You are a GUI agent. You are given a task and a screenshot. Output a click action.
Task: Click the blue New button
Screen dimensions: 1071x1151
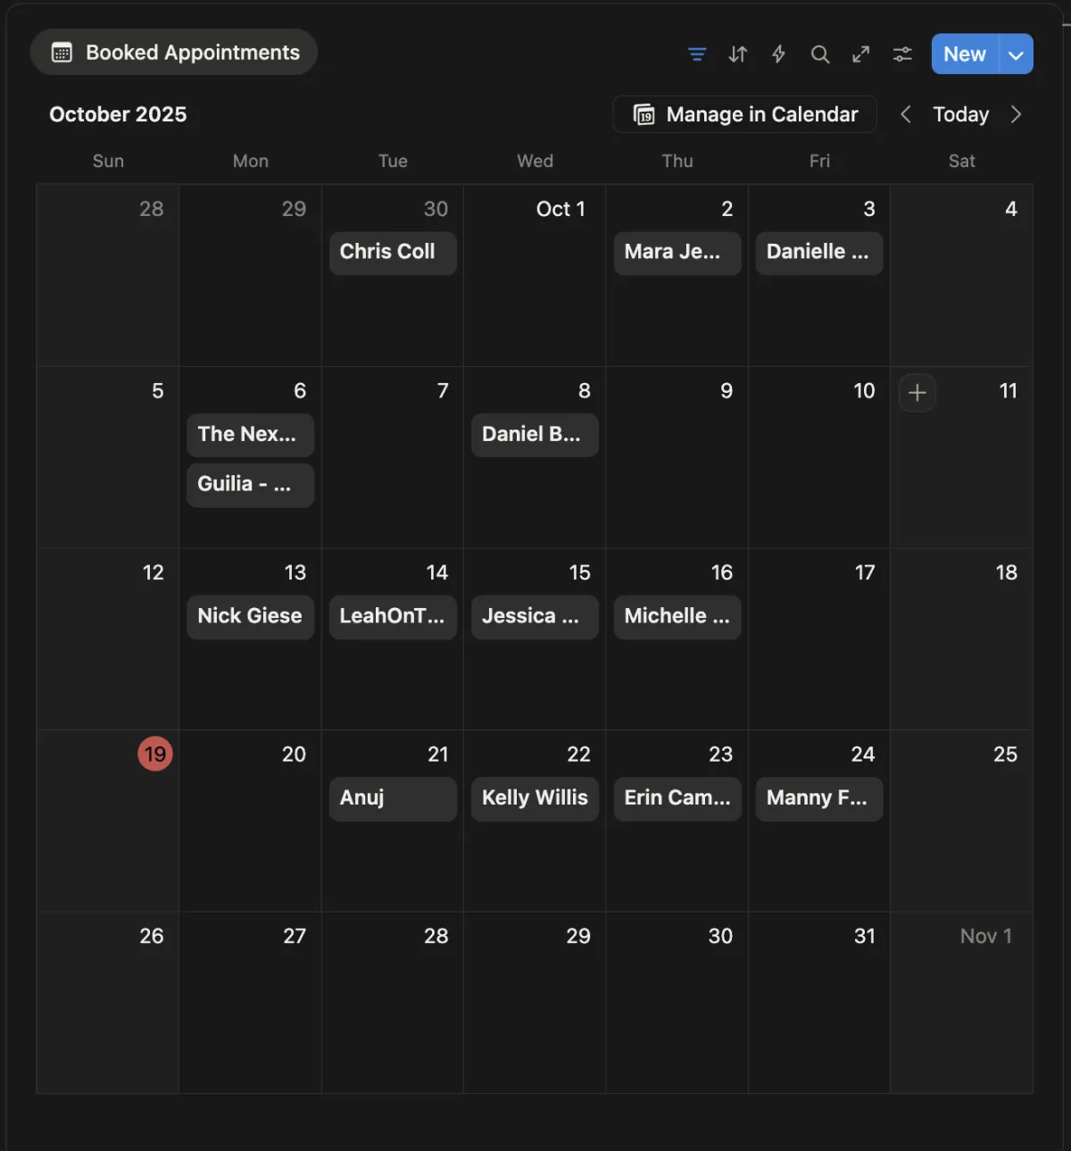click(x=964, y=54)
